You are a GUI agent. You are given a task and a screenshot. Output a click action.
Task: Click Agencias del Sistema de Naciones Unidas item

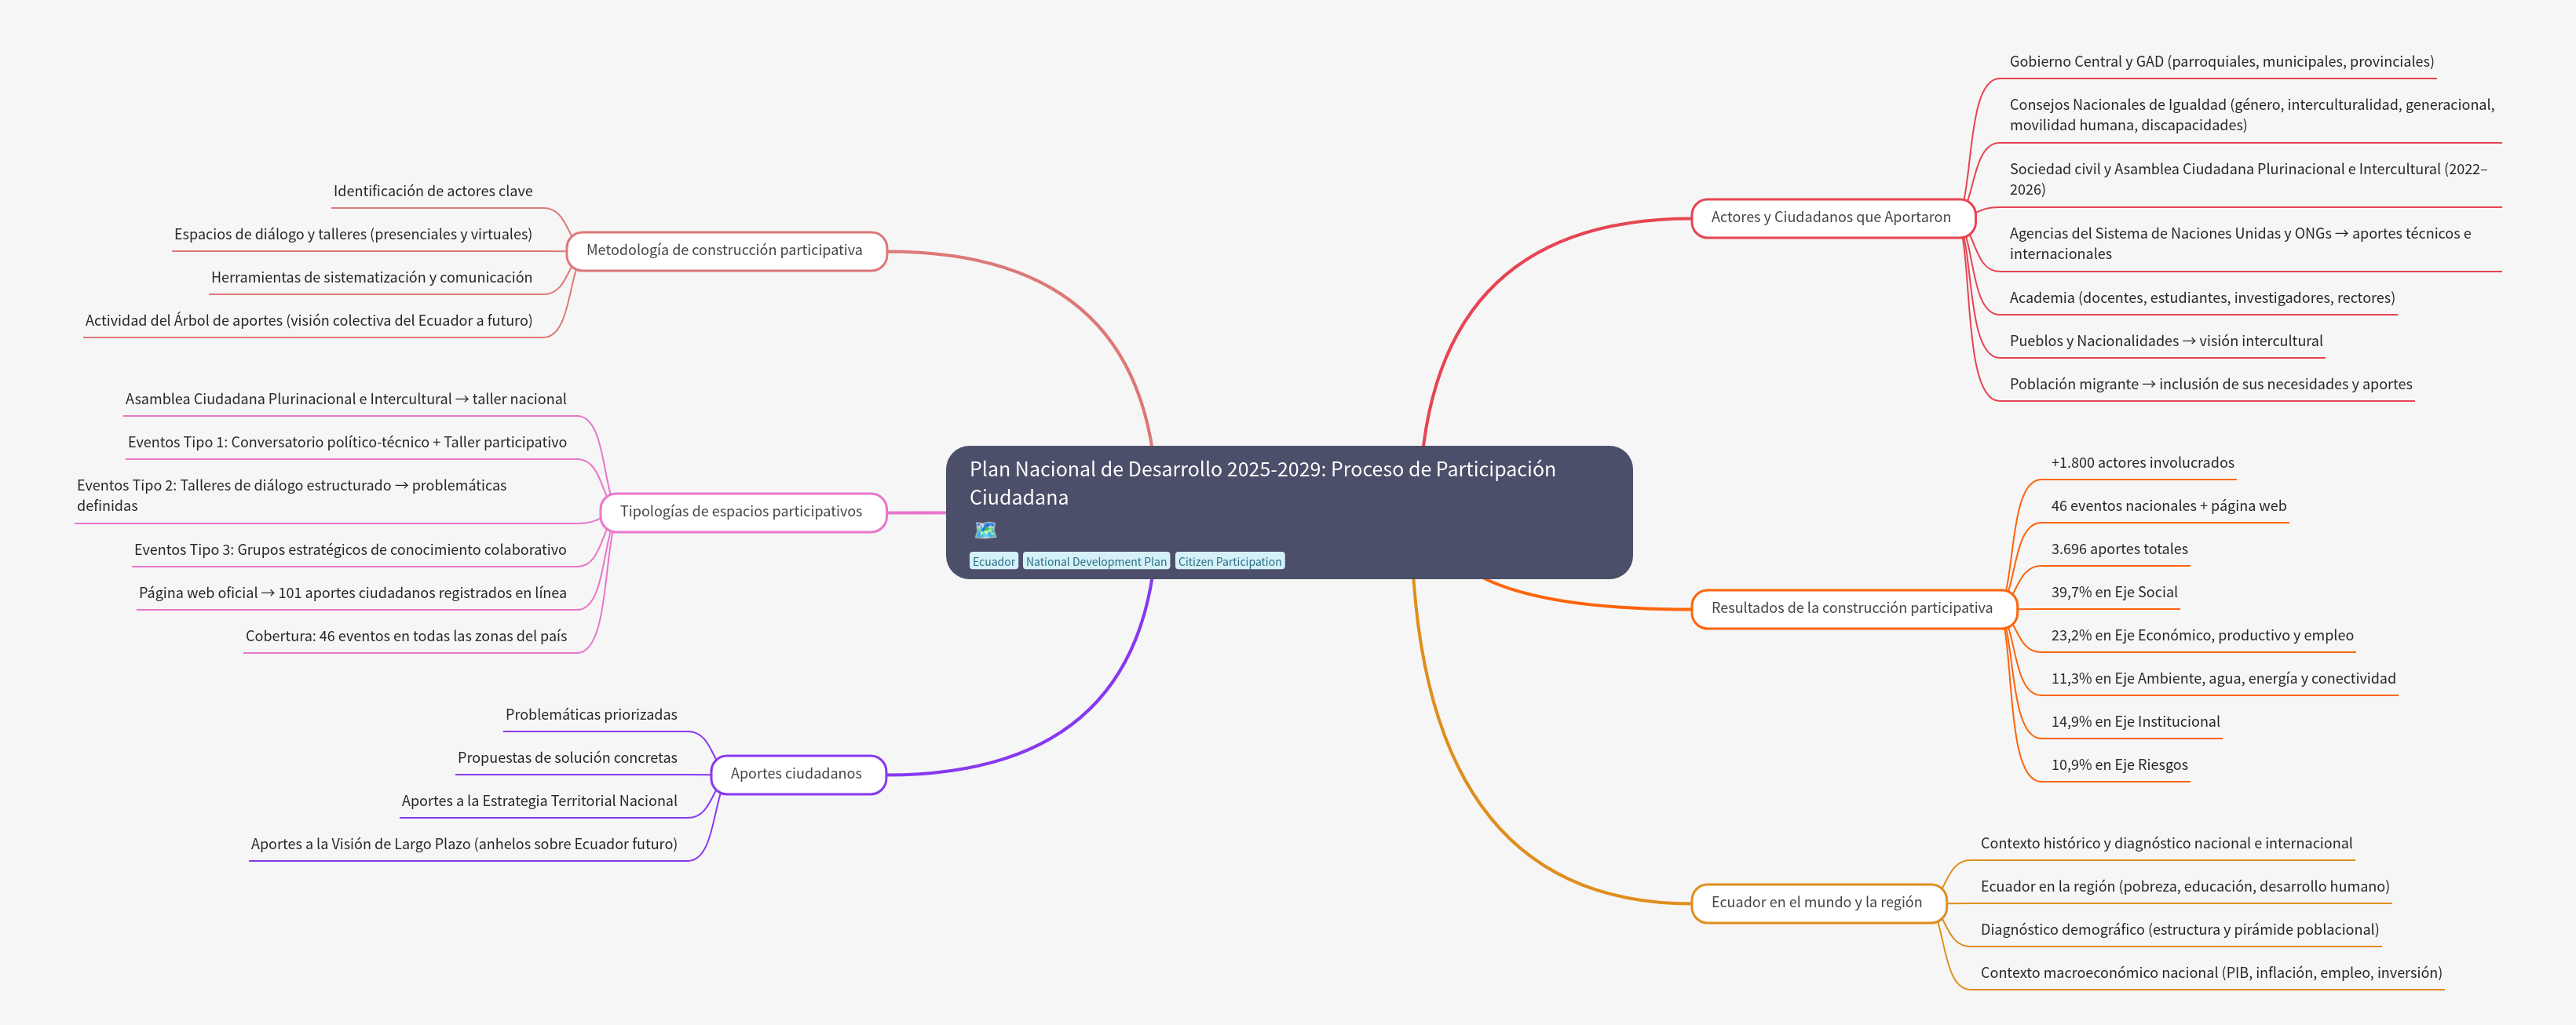2240,244
